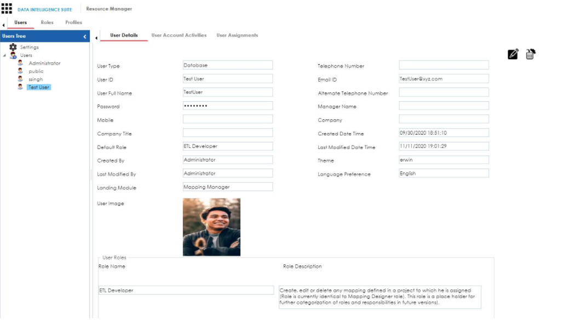Click the Resource Manager title text
The image size is (575, 323).
click(109, 9)
